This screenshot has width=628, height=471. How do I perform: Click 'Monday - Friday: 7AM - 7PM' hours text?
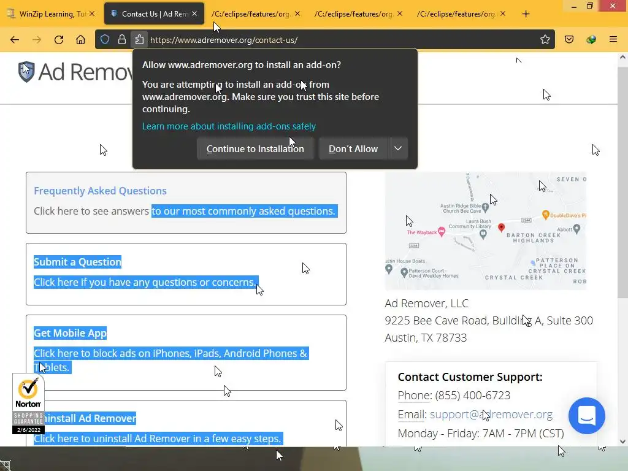(481, 434)
